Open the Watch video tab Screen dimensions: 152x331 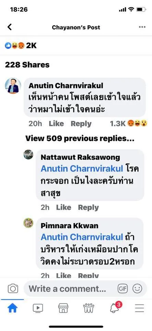click(38, 308)
